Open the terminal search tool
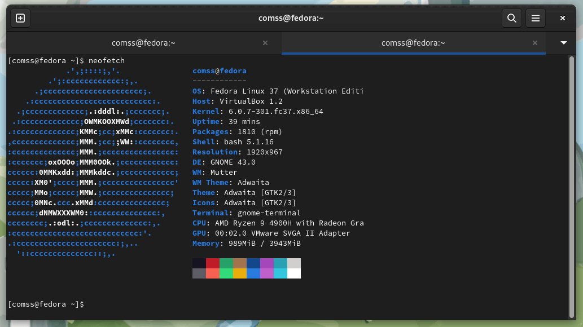 tap(512, 18)
